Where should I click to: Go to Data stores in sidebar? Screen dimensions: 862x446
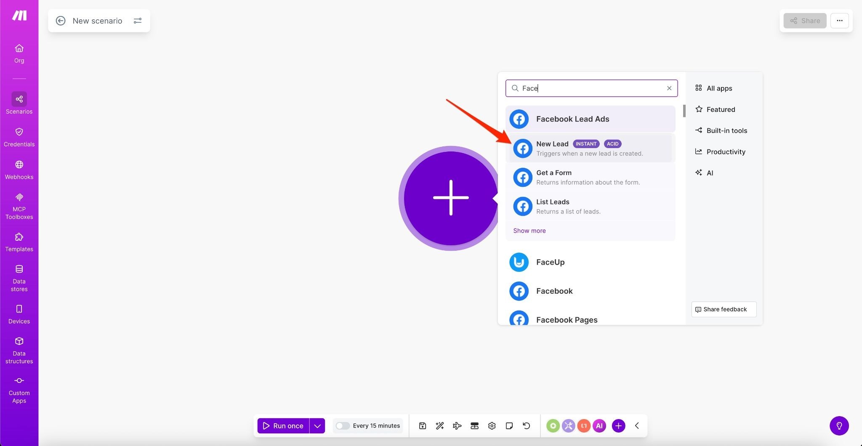[x=19, y=278]
